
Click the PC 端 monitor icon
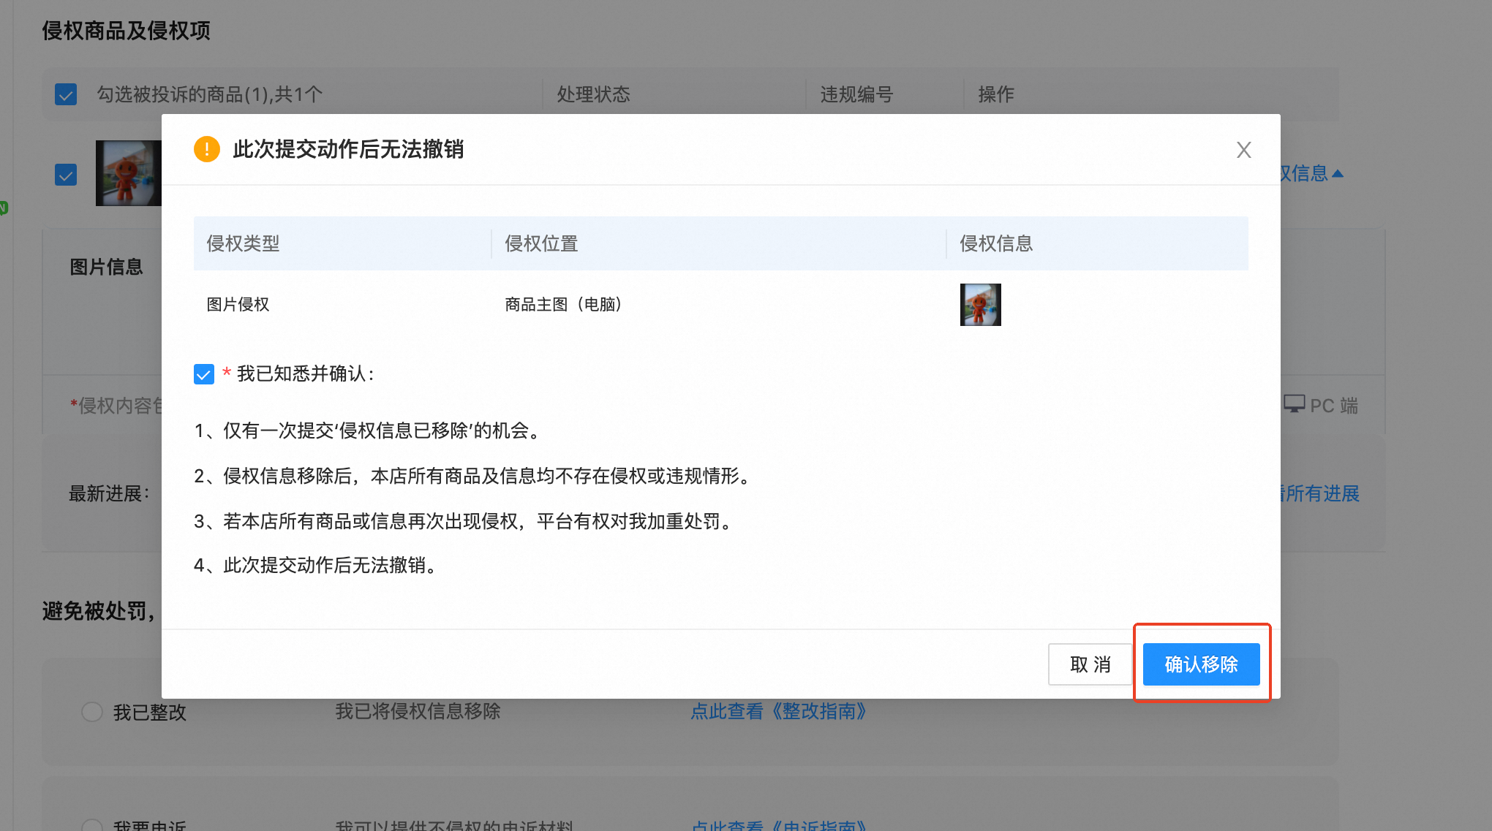tap(1294, 404)
